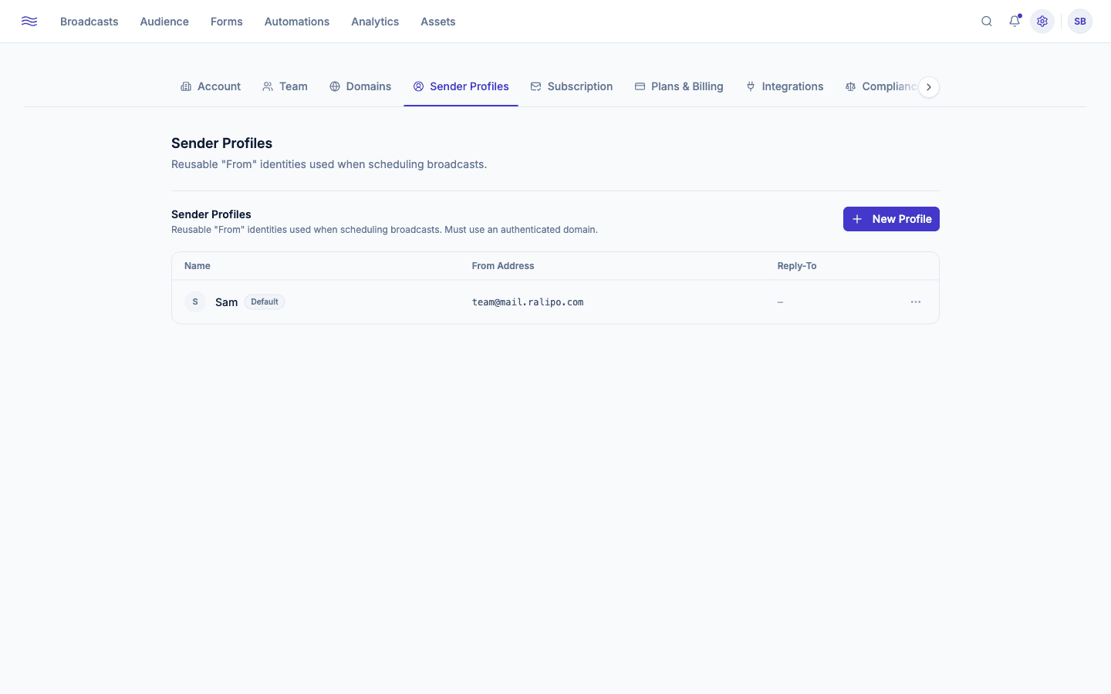Click the S avatar for Sam
The image size is (1111, 694).
click(195, 302)
